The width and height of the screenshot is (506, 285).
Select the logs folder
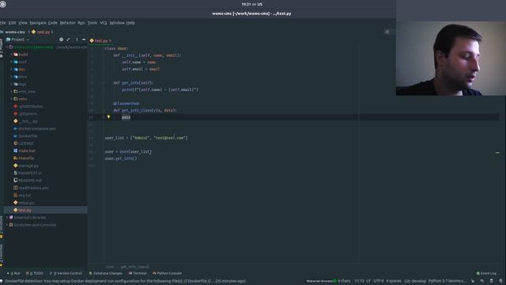pos(22,85)
